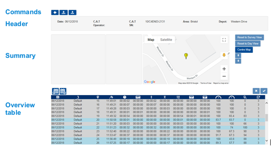Image resolution: width=271 pixels, height=147 pixels.
Task: Click the overview table scrollbar down arrow
Action: (267, 141)
